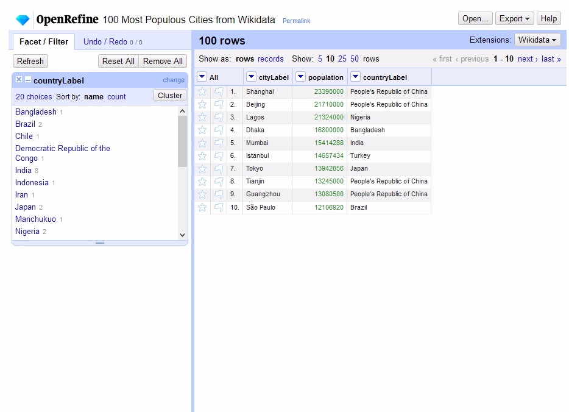
Task: Click the facet Refresh button
Action: pyautogui.click(x=30, y=61)
